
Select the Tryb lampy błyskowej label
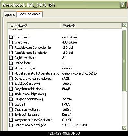point(30,94)
